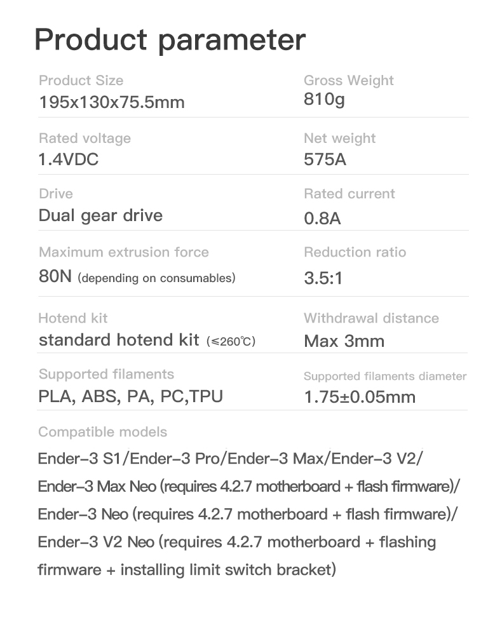
Task: Select the Dual gear drive text
Action: (101, 216)
